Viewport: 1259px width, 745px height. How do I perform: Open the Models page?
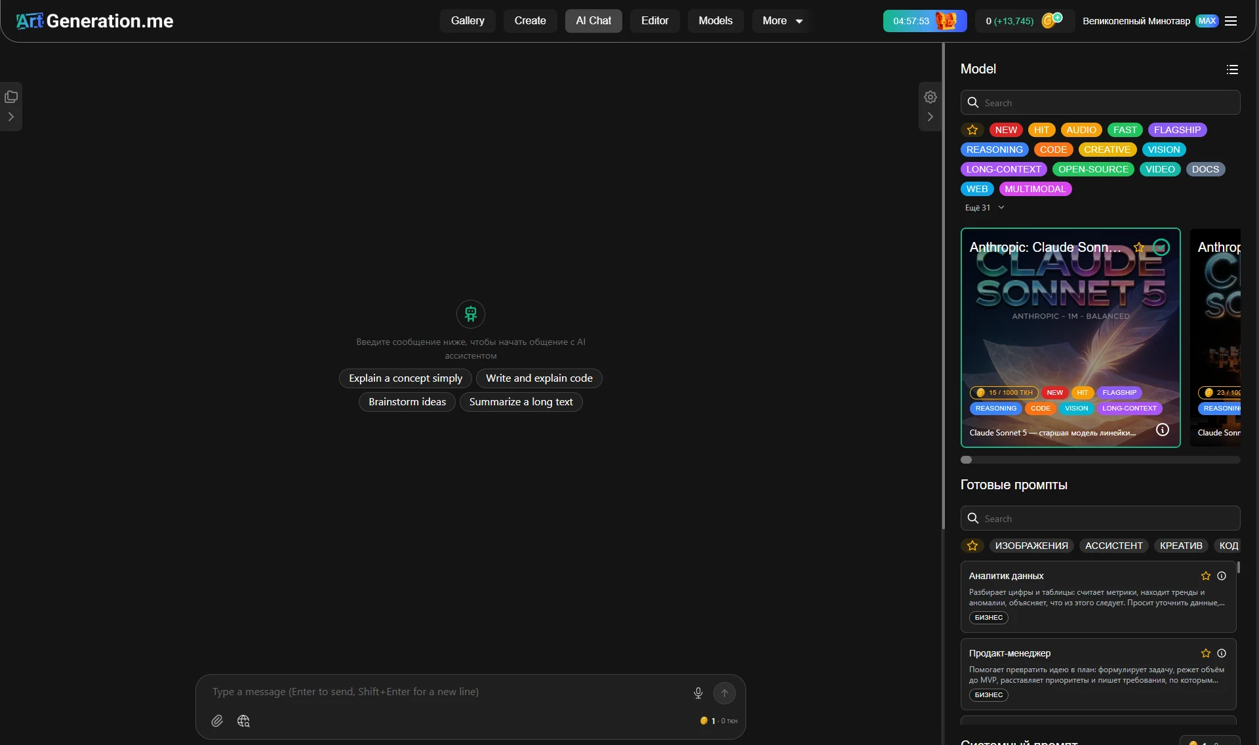point(715,21)
